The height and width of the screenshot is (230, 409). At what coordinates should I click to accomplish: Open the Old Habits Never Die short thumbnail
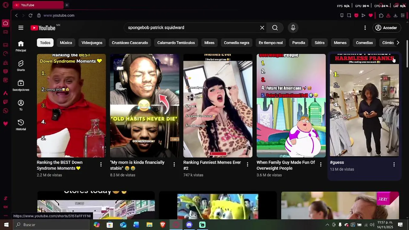144,106
